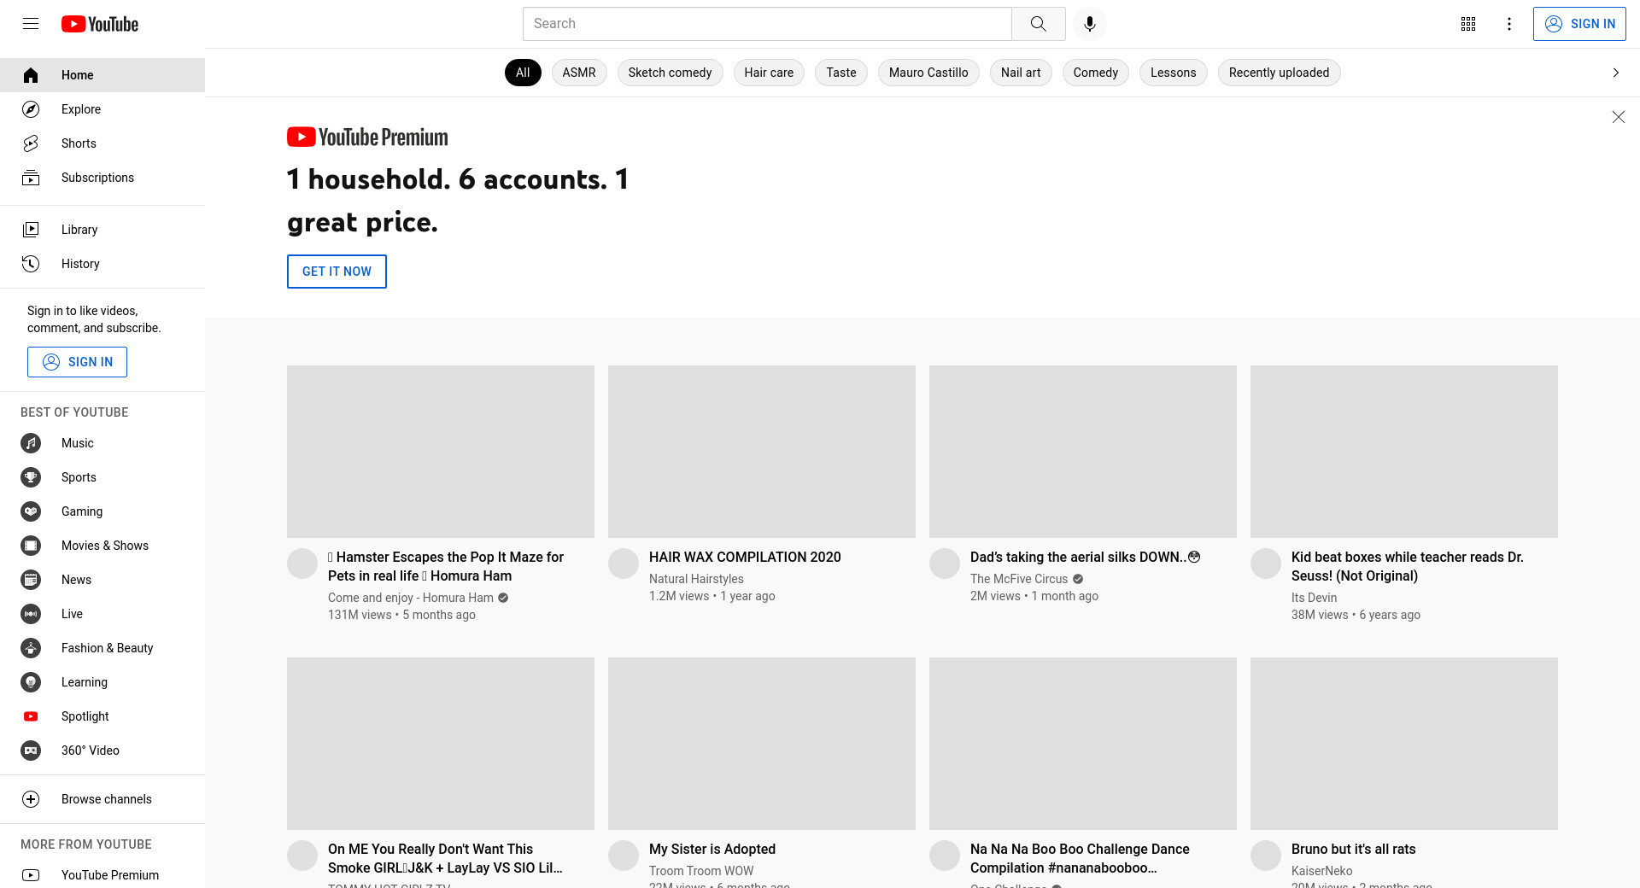Screen dimensions: 1640x888
Task: Open the YouTube apps grid
Action: tap(1468, 24)
